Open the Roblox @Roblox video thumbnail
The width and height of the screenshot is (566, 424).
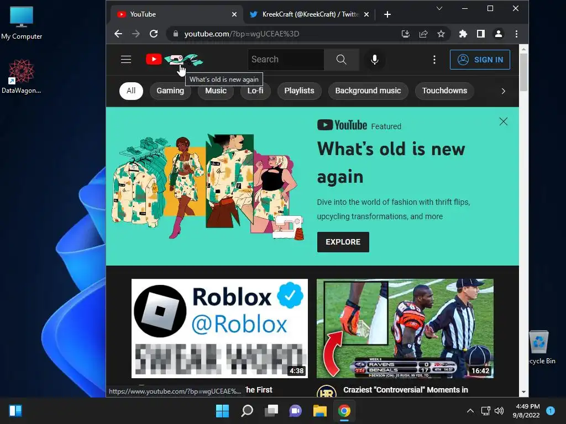point(219,328)
